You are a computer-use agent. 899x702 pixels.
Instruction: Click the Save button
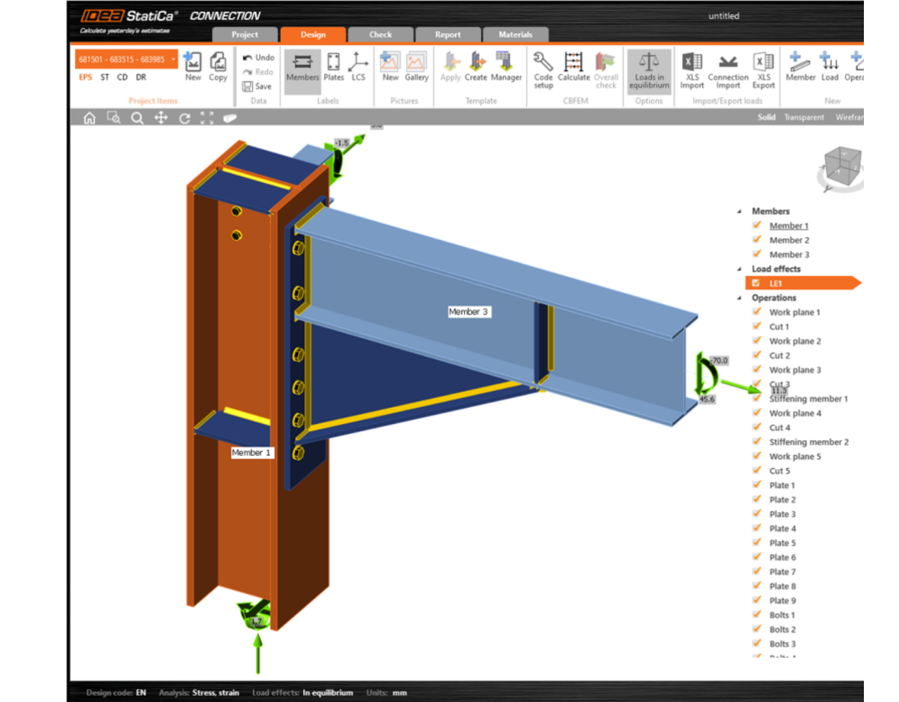258,86
